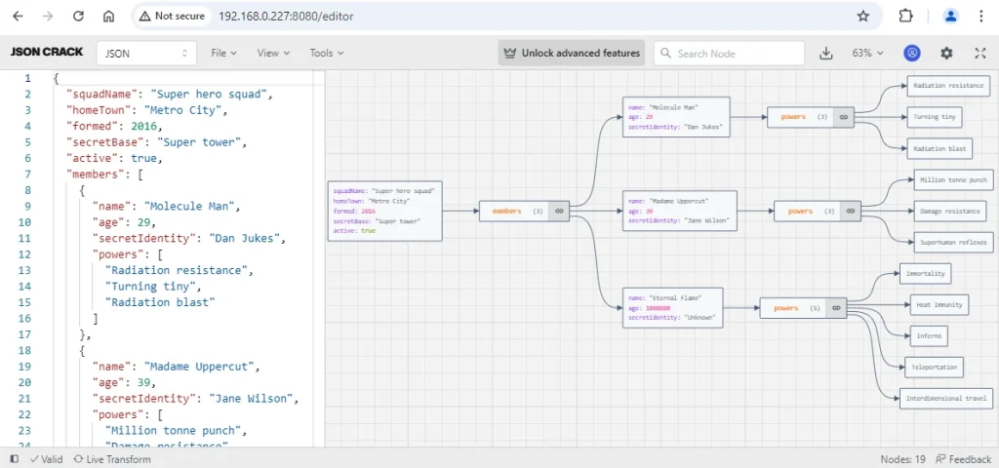Expand the View menu
The width and height of the screenshot is (999, 468).
tap(273, 54)
